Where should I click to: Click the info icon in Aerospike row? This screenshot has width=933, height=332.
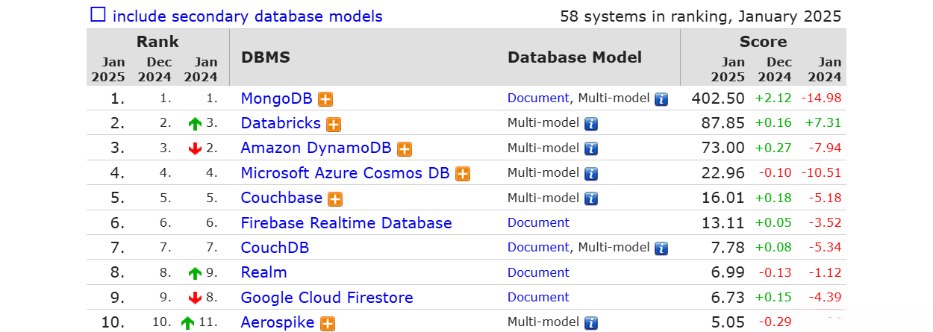[x=591, y=323]
